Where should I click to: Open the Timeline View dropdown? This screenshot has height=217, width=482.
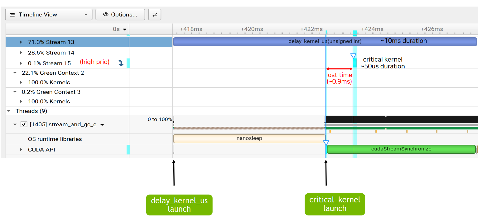pos(86,15)
